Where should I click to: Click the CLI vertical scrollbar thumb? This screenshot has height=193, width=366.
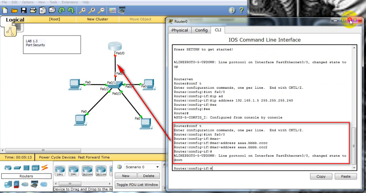click(354, 146)
